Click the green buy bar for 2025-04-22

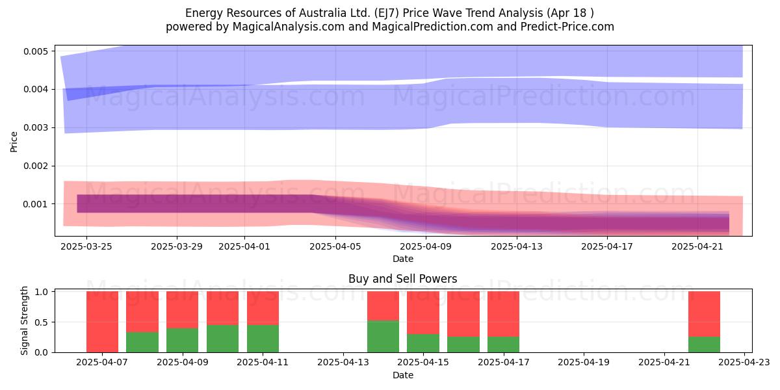pos(704,344)
